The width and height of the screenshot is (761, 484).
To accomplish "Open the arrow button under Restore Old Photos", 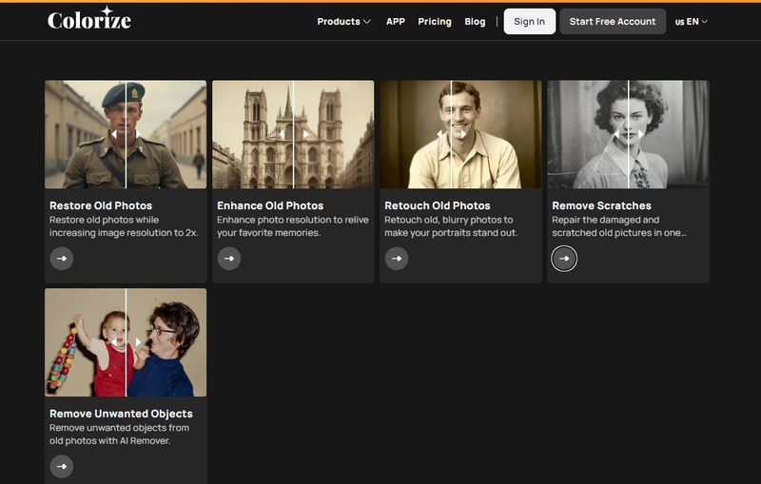I will pyautogui.click(x=62, y=259).
